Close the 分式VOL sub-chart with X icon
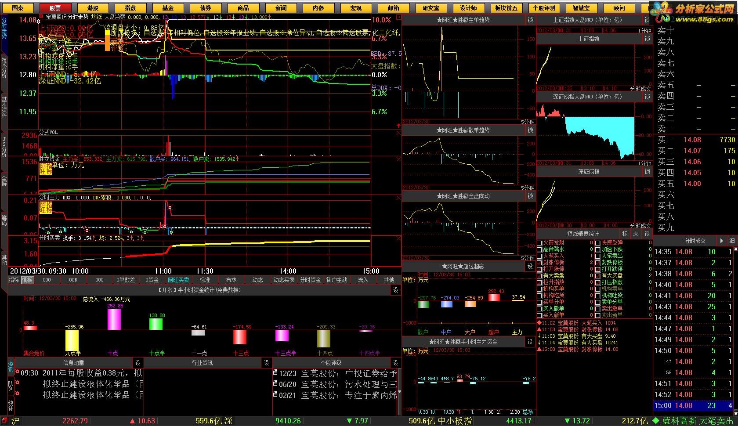The width and height of the screenshot is (738, 426). (398, 133)
